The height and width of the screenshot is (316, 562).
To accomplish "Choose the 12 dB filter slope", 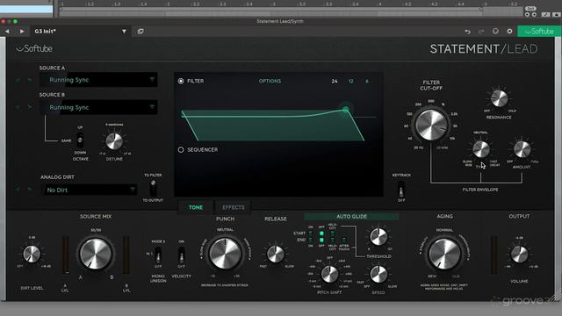I will [x=351, y=82].
